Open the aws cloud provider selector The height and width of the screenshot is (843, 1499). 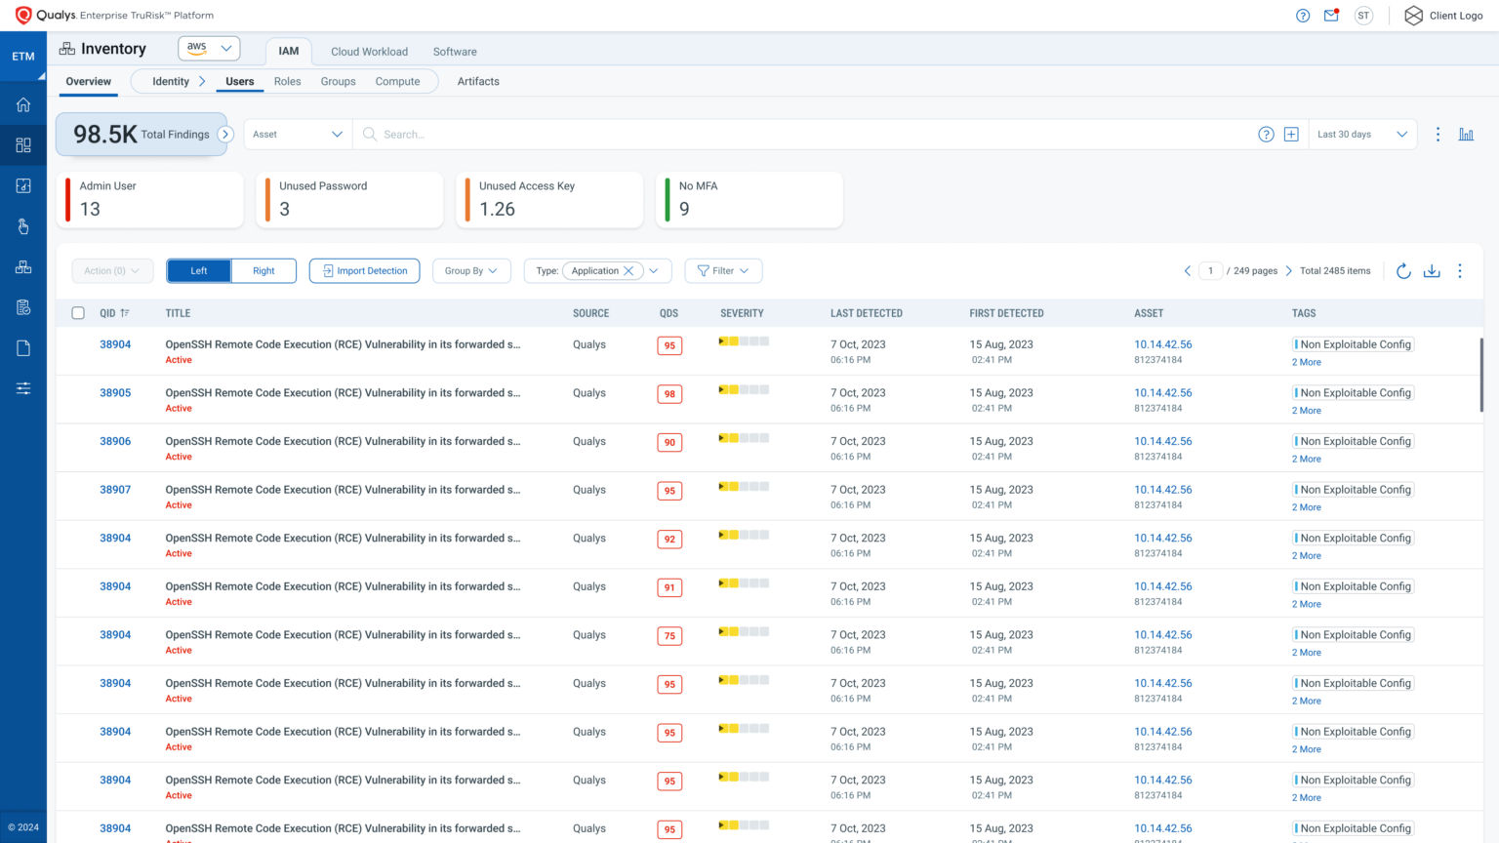208,47
